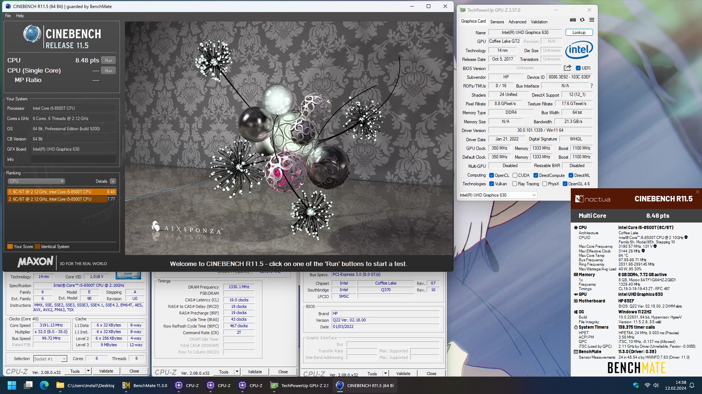Click GPU-Z screenshot camera icon
This screenshot has height=394, width=702.
click(573, 20)
